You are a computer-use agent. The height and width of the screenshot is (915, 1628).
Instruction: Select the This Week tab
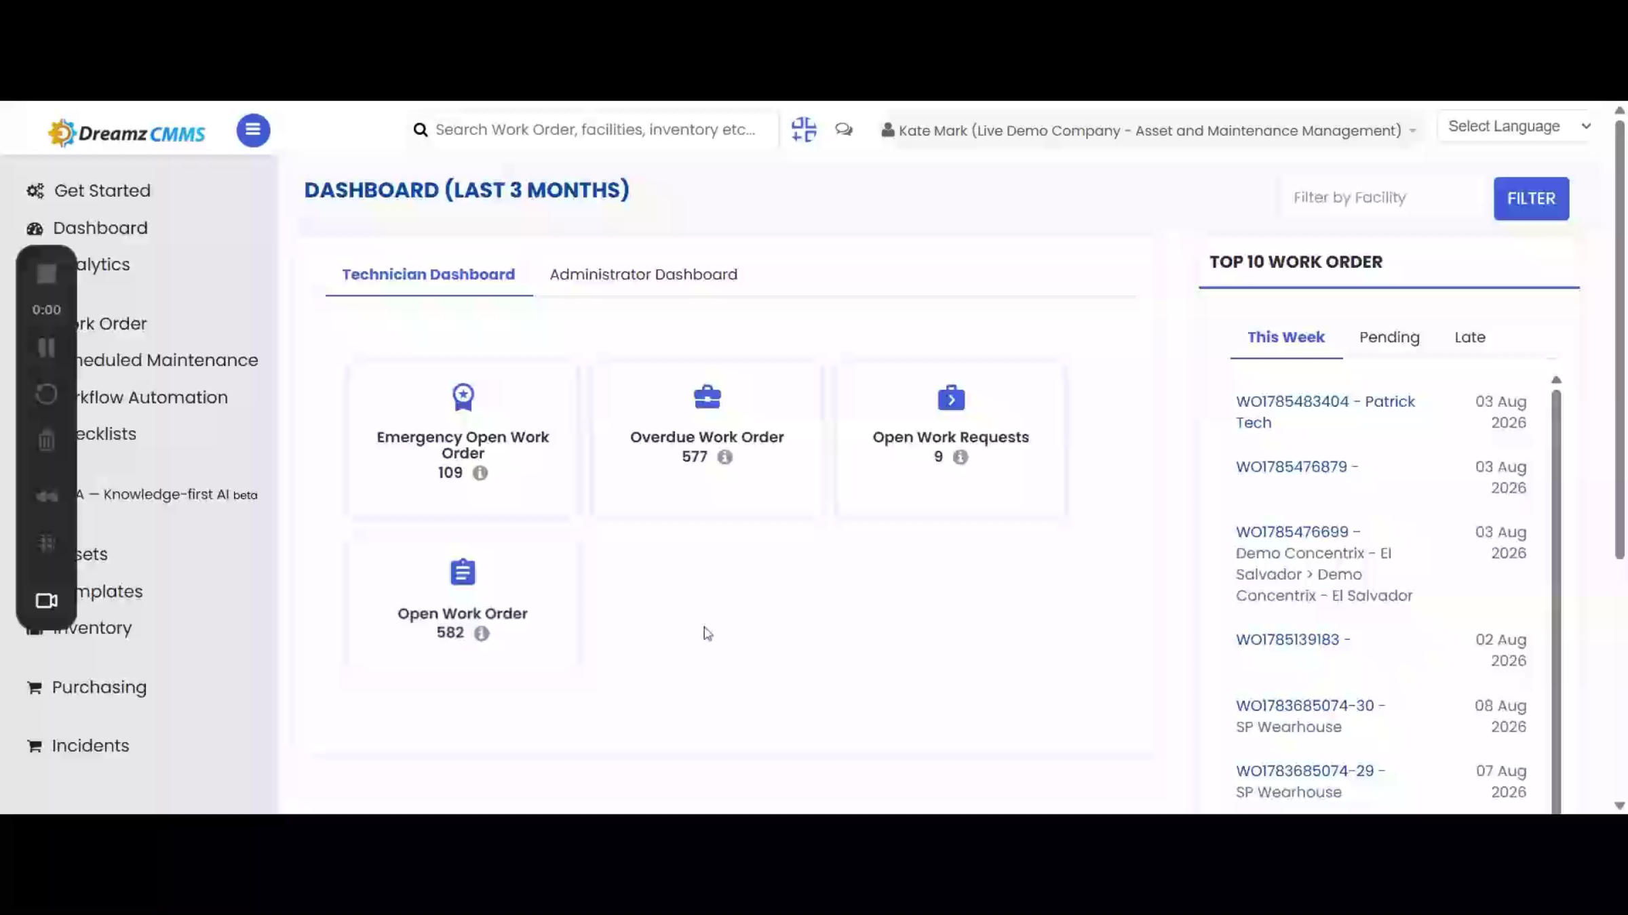[x=1286, y=338]
